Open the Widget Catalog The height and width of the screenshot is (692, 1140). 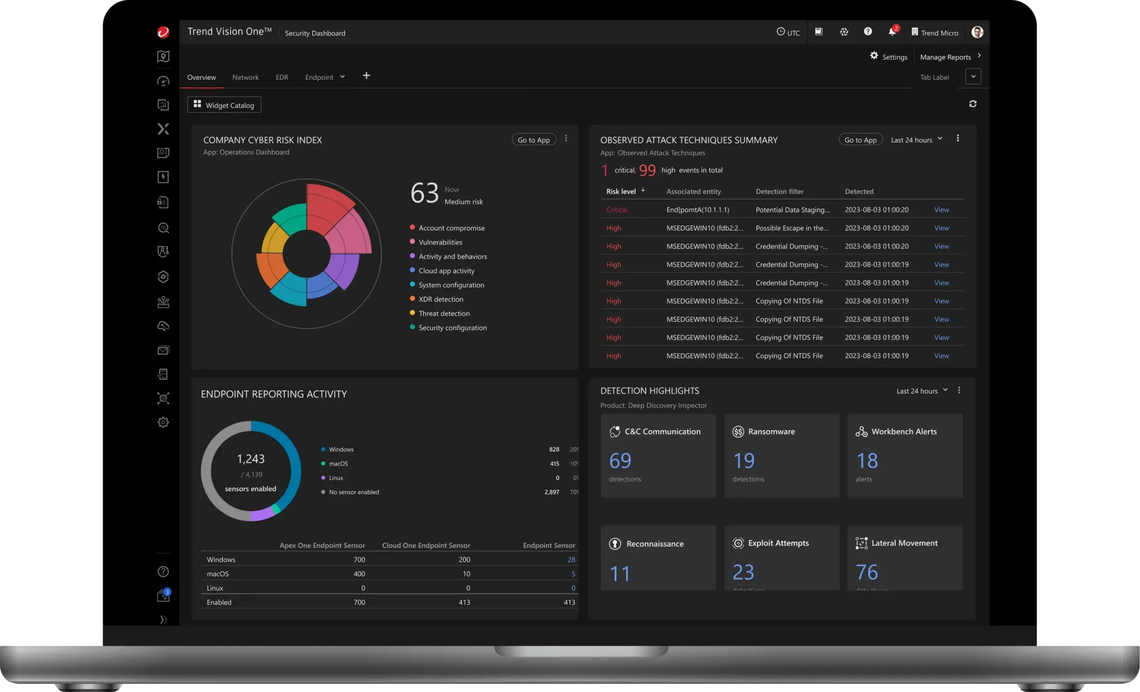coord(224,105)
